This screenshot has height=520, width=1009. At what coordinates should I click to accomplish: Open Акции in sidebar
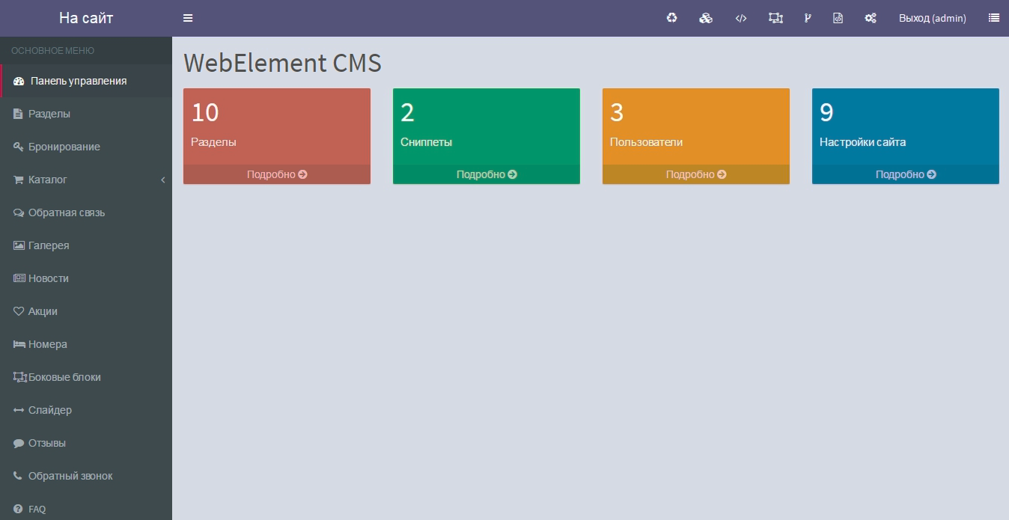[x=86, y=311]
